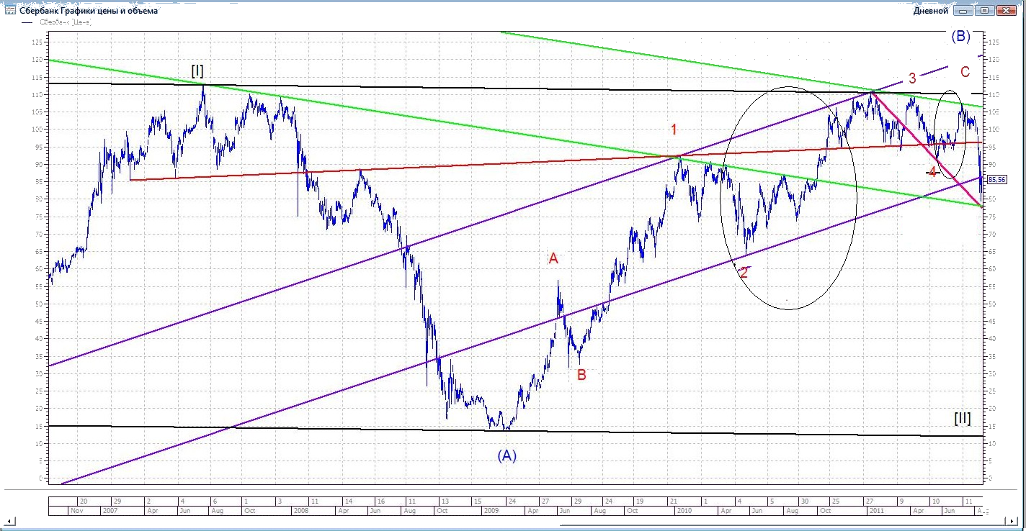Image resolution: width=1026 pixels, height=531 pixels.
Task: Minimize the Сбербанк chart window
Action: (965, 10)
